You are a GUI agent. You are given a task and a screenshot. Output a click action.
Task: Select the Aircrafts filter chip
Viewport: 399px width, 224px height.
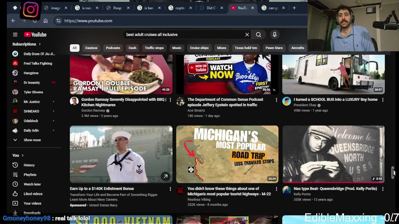point(298,48)
